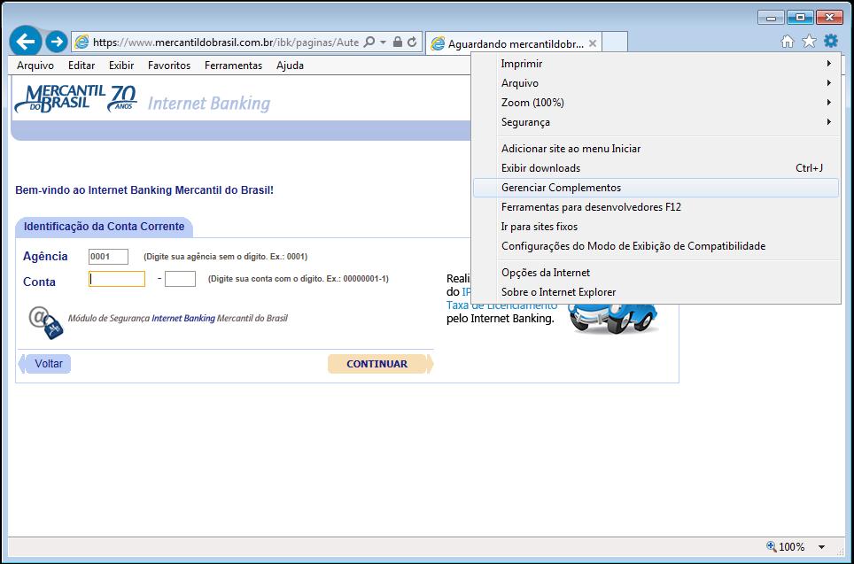Click the security module padlock icon
Viewport: 854px width, 564px height.
[x=46, y=322]
